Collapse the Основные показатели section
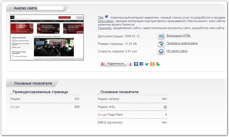229x137 pixels. (x=11, y=83)
